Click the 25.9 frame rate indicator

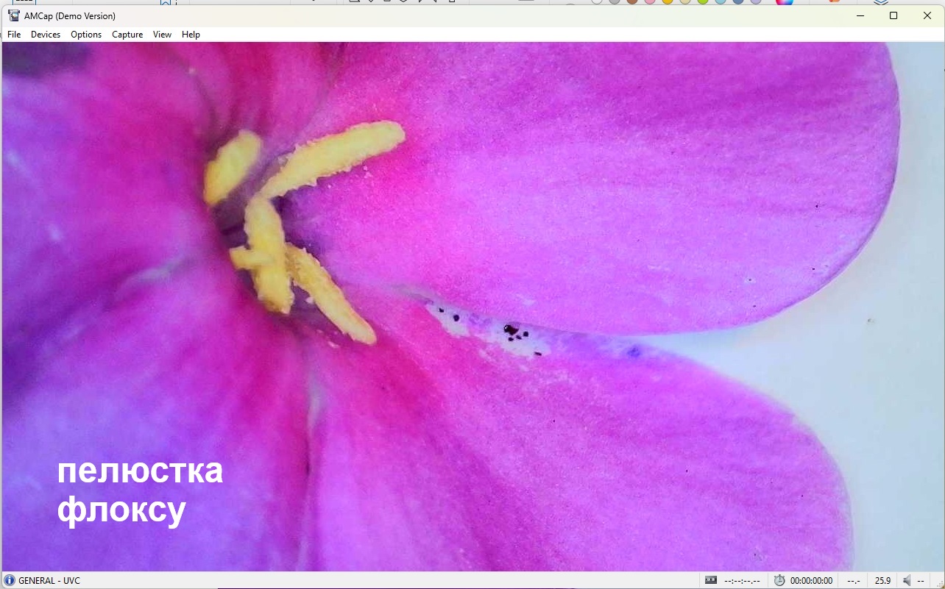[x=882, y=580]
